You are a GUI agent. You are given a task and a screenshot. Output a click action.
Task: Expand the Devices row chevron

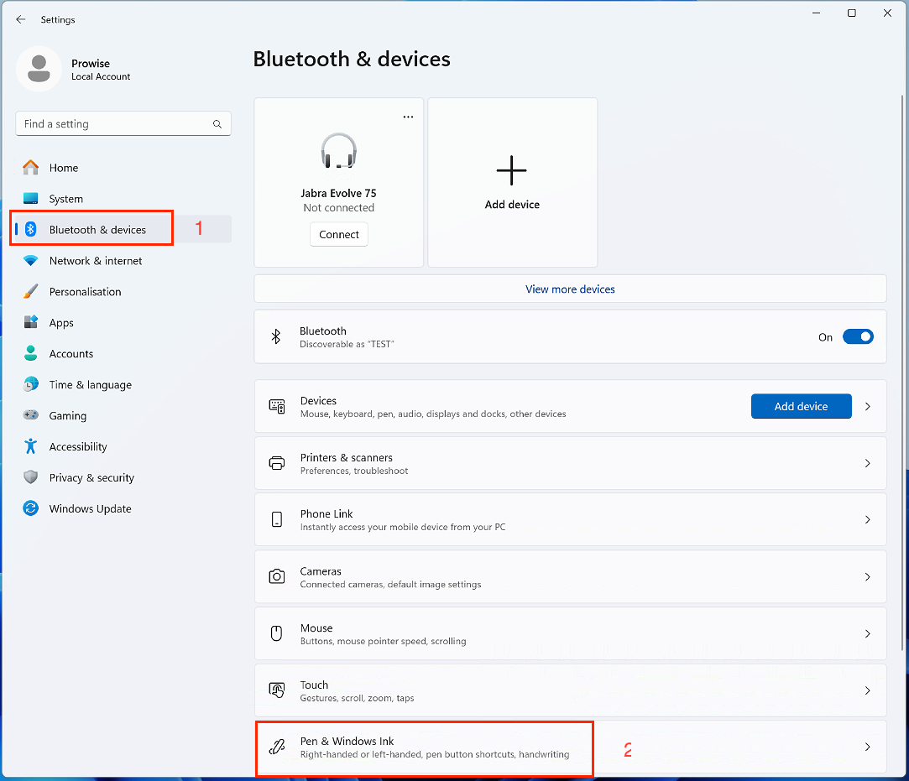click(x=867, y=407)
